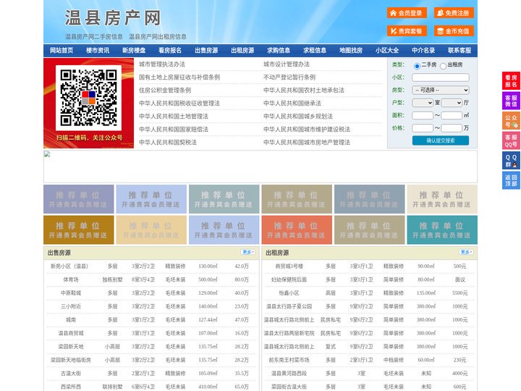
Task: Open the 看房报名 nav item
Action: tap(170, 51)
